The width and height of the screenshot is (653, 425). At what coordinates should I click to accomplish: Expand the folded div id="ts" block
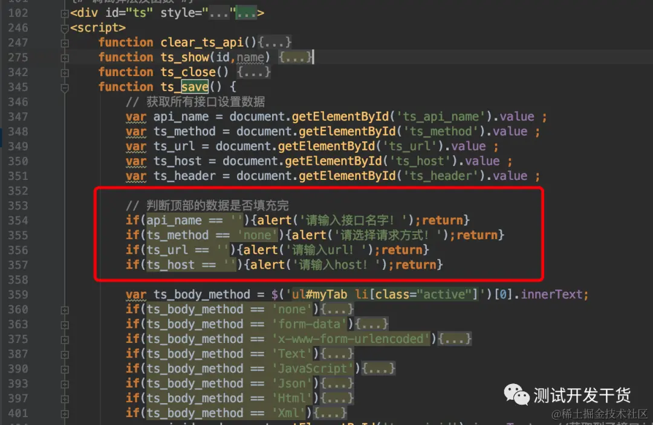click(x=65, y=14)
